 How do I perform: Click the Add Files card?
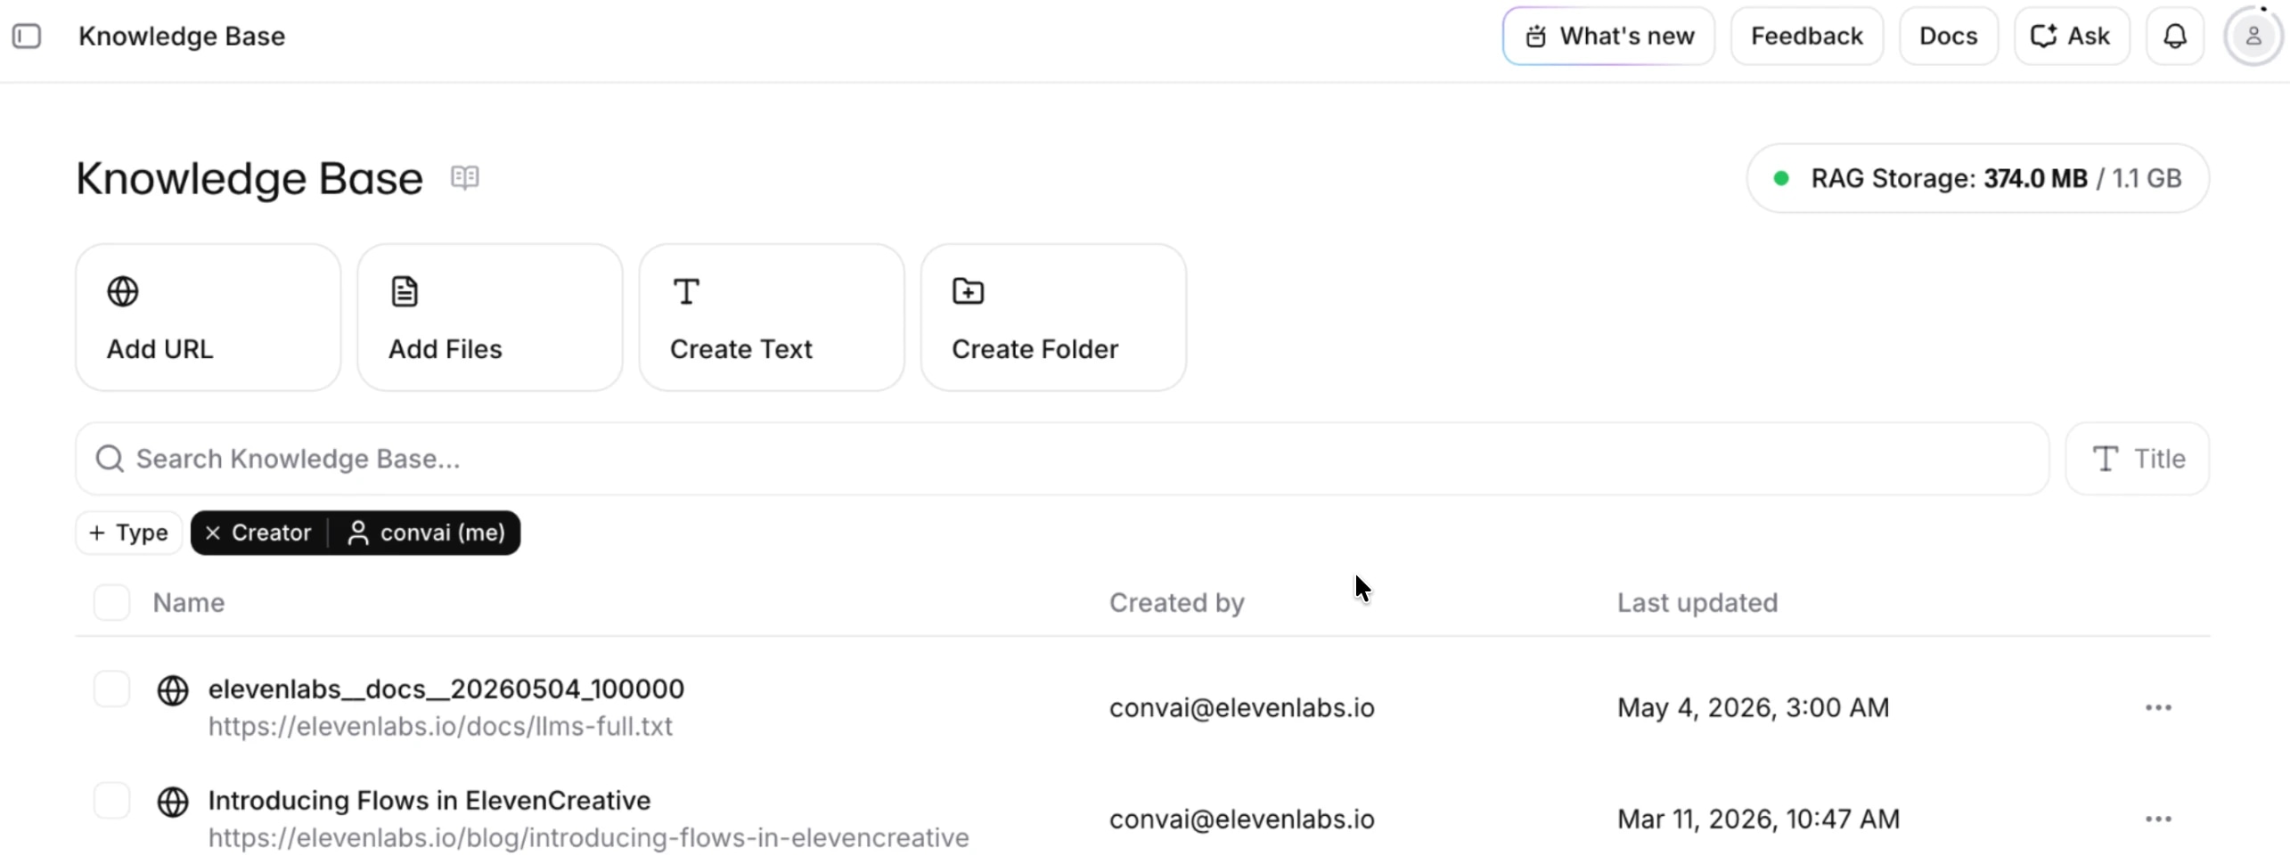pyautogui.click(x=489, y=317)
